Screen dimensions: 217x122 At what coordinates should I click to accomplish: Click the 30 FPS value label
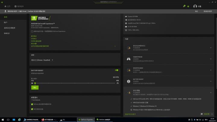point(116,77)
